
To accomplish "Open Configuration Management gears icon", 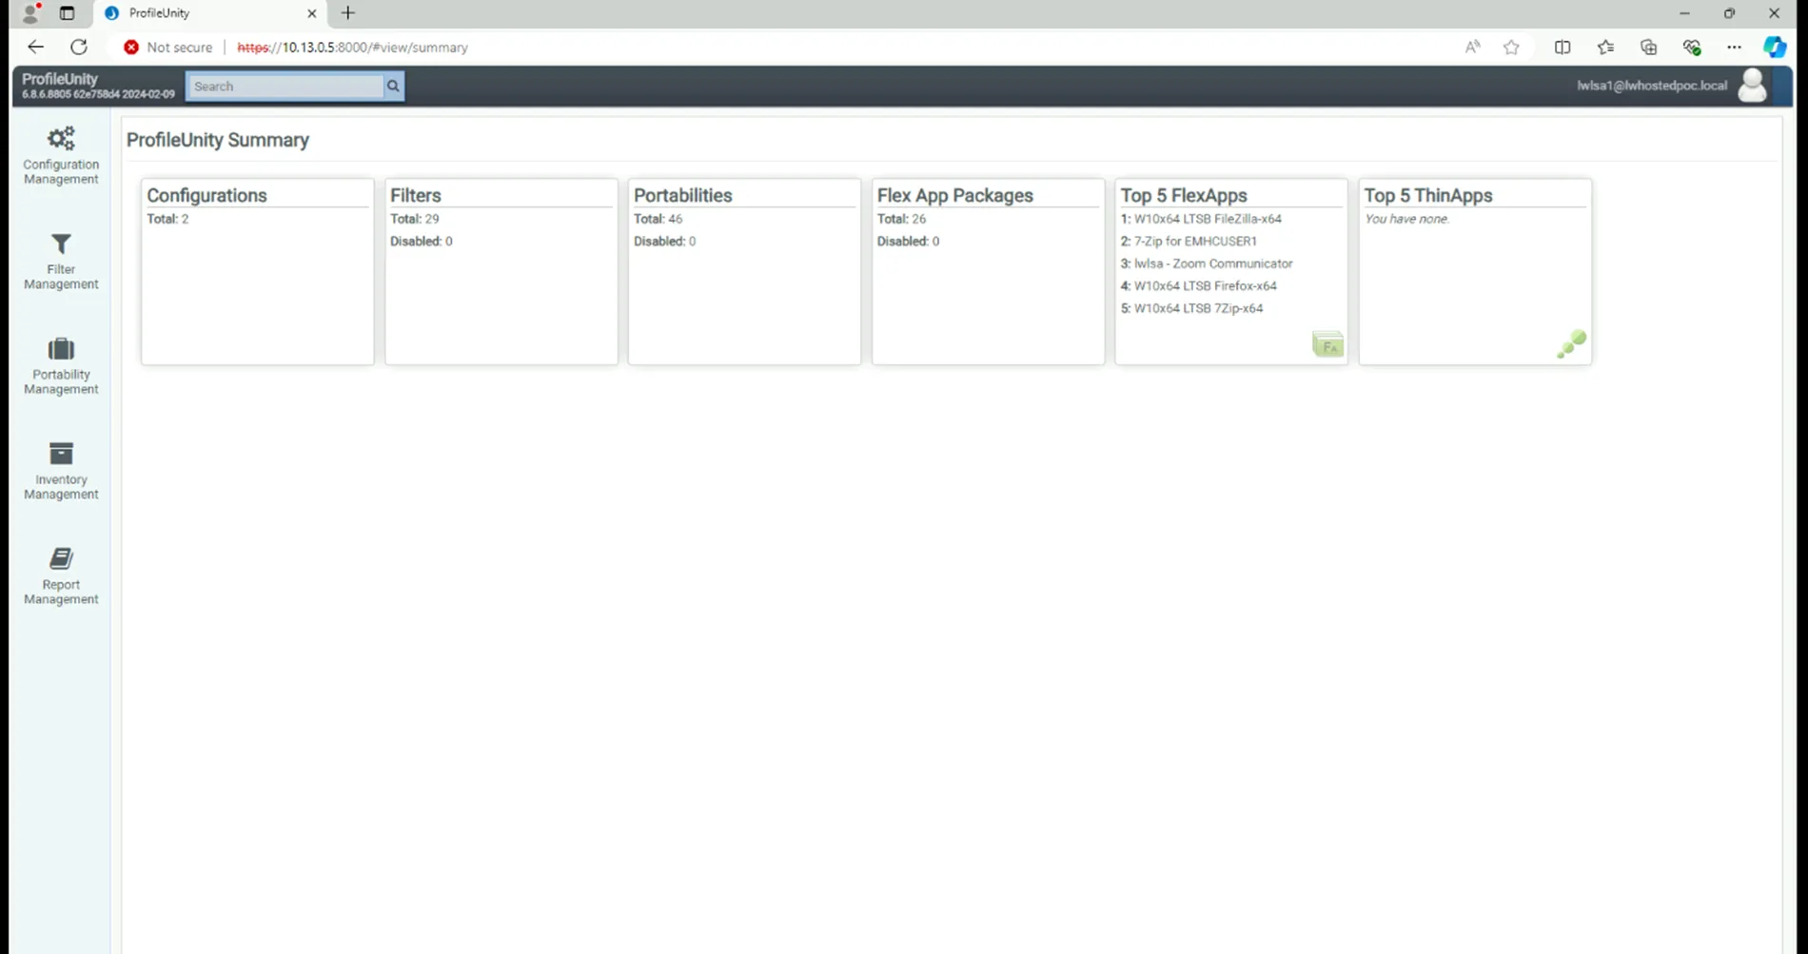I will tap(61, 139).
